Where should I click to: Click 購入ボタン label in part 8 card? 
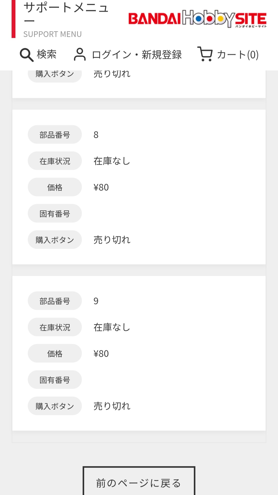click(55, 240)
